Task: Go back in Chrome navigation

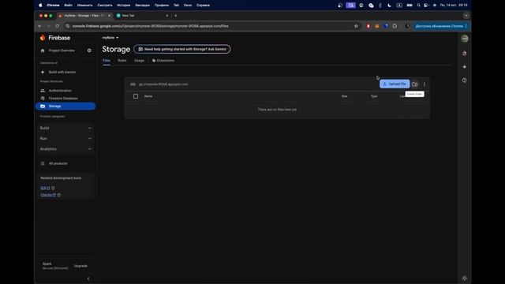Action: click(39, 26)
